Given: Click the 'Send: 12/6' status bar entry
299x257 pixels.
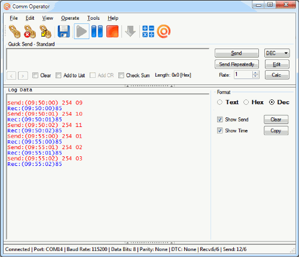Looking at the screenshot, I should click(x=234, y=249).
